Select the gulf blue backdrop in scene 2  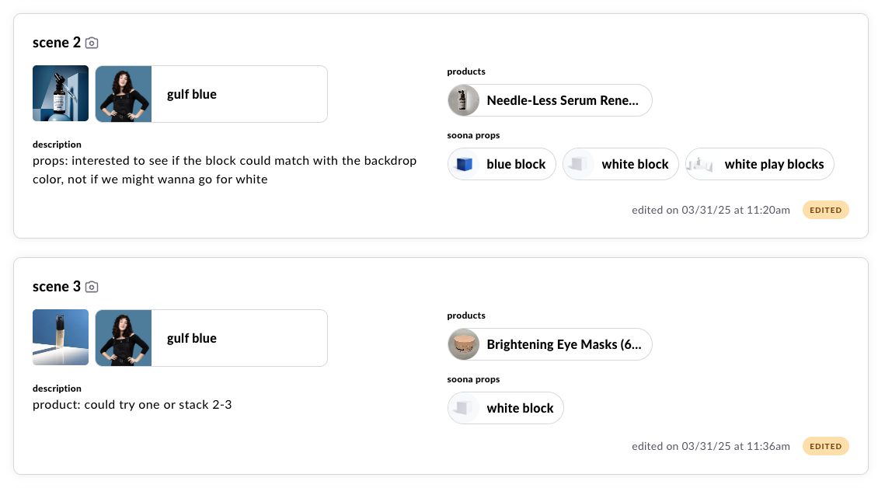[211, 94]
